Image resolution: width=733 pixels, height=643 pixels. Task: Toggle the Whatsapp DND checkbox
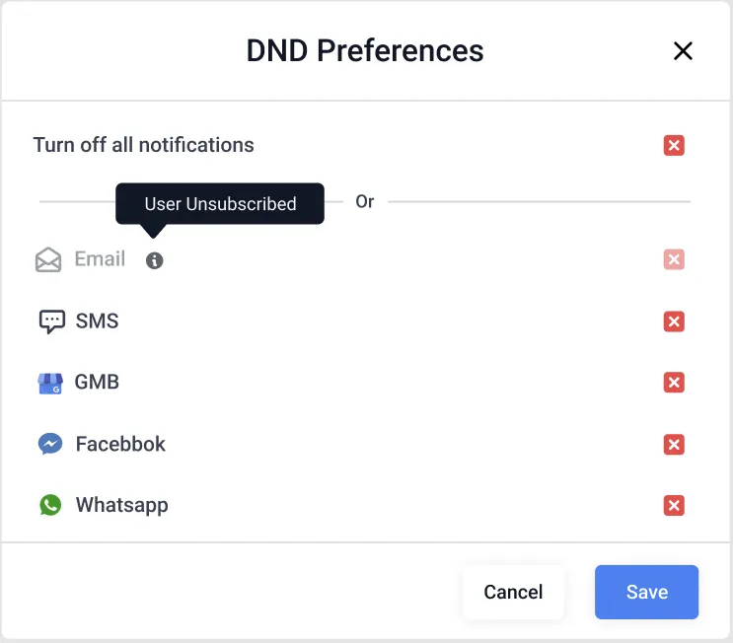coord(674,505)
